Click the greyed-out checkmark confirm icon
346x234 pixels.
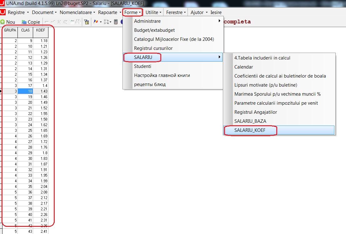[x=53, y=22]
